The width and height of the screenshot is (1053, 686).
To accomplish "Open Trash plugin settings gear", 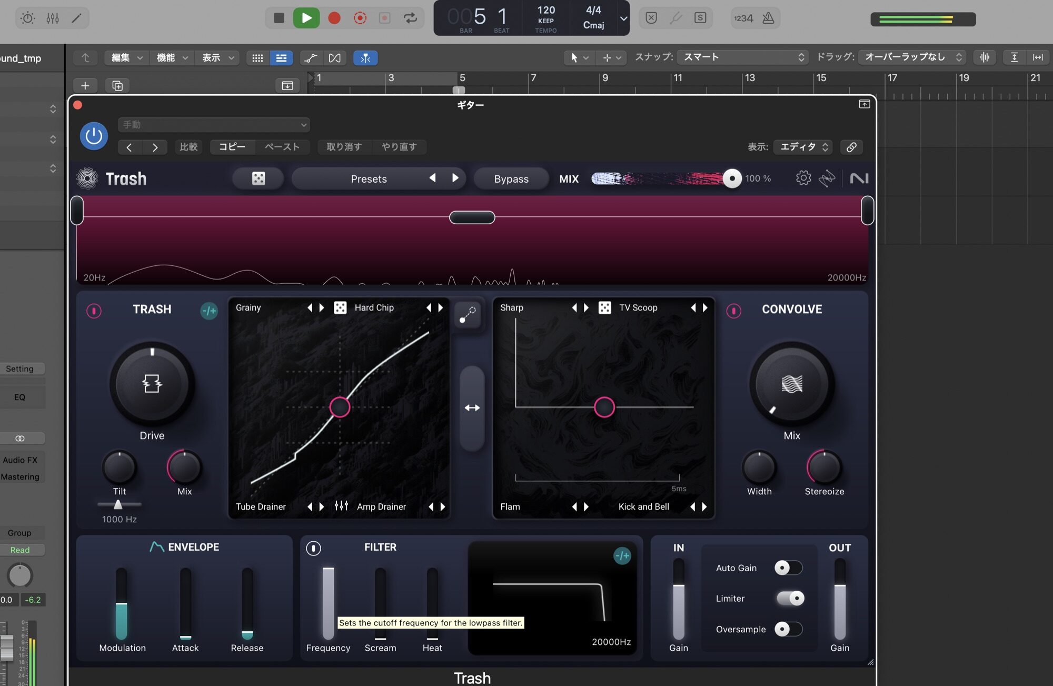I will pos(803,178).
